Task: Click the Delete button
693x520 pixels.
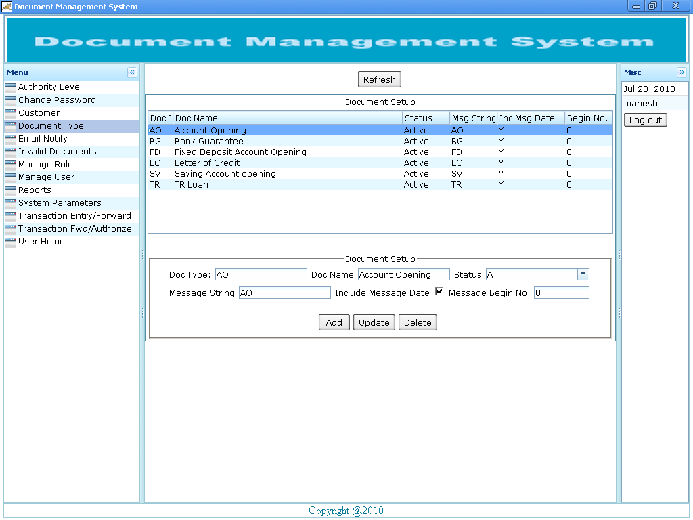Action: click(418, 322)
